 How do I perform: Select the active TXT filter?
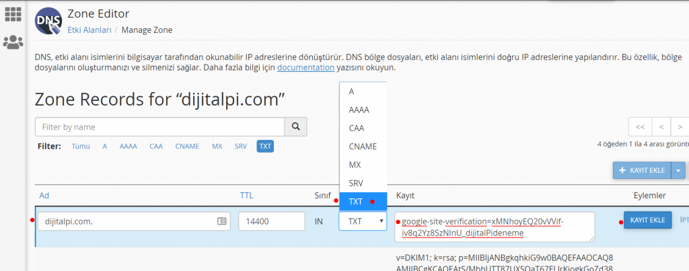tap(265, 147)
